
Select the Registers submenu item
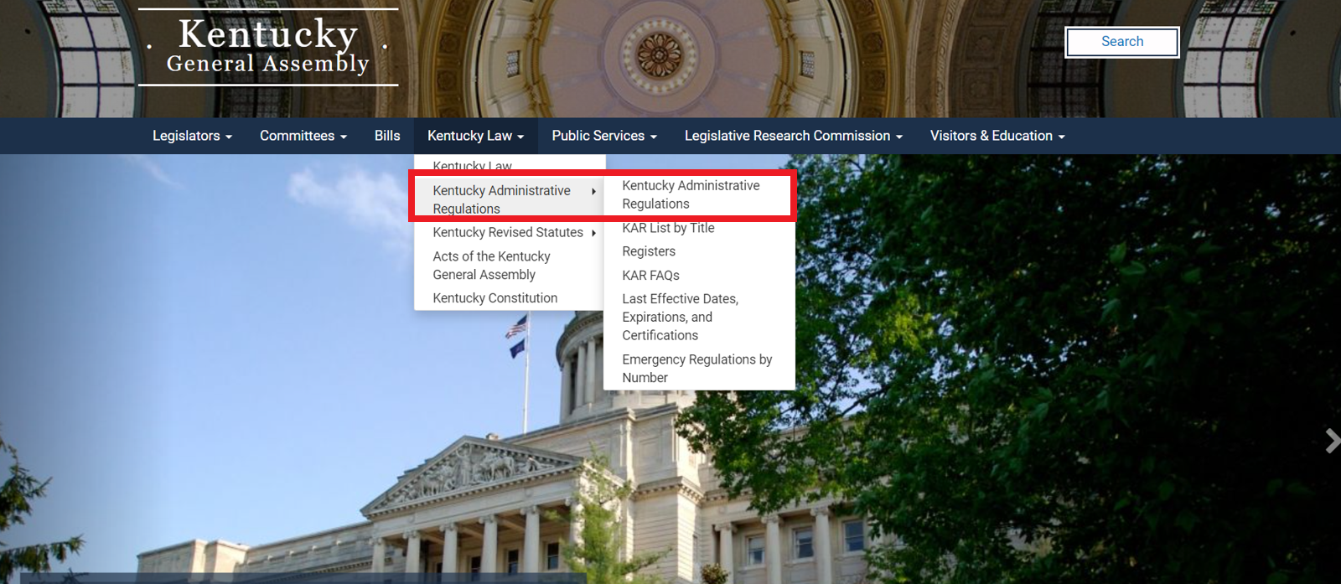click(649, 251)
